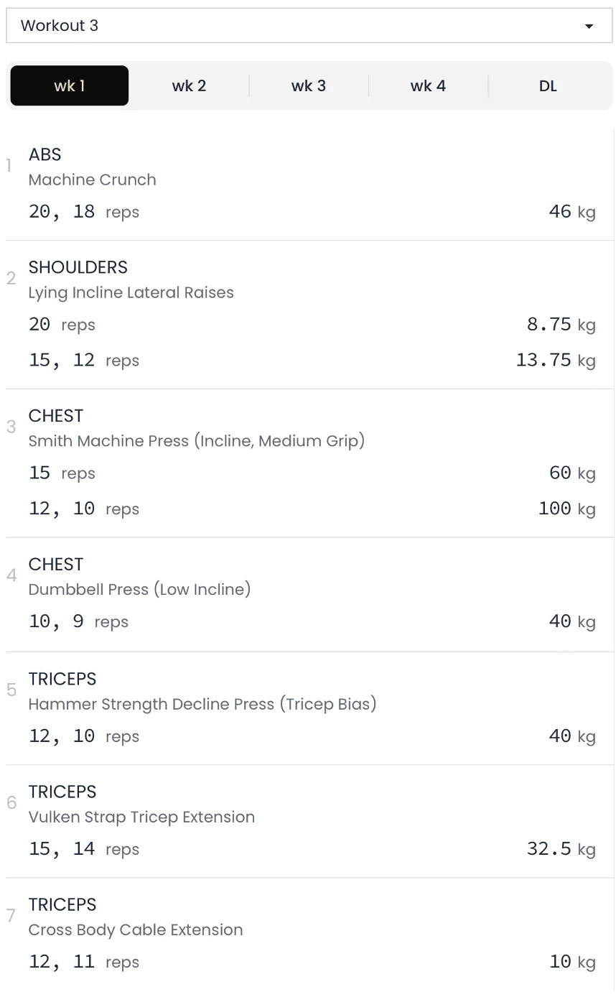Open the Smith Machine Press exercise

(x=197, y=440)
